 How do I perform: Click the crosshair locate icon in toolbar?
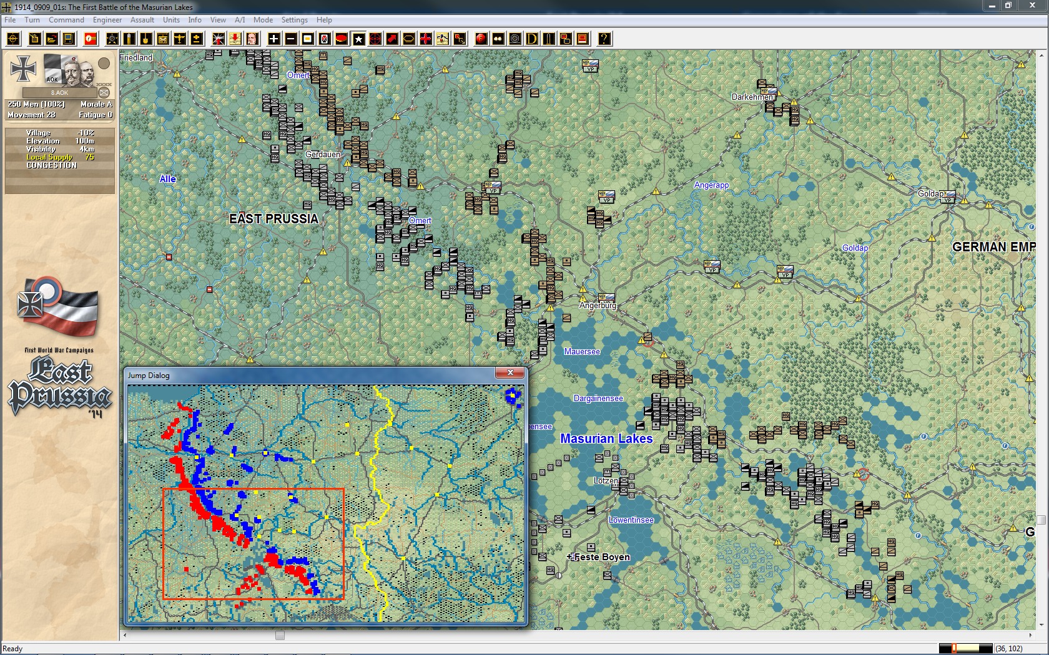(x=14, y=39)
